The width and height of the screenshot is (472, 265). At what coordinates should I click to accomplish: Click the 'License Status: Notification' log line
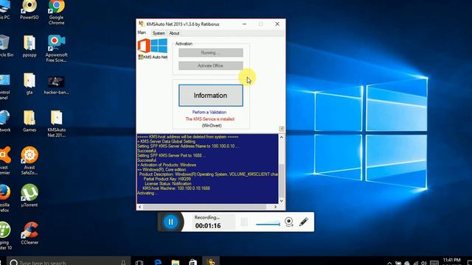pos(168,183)
